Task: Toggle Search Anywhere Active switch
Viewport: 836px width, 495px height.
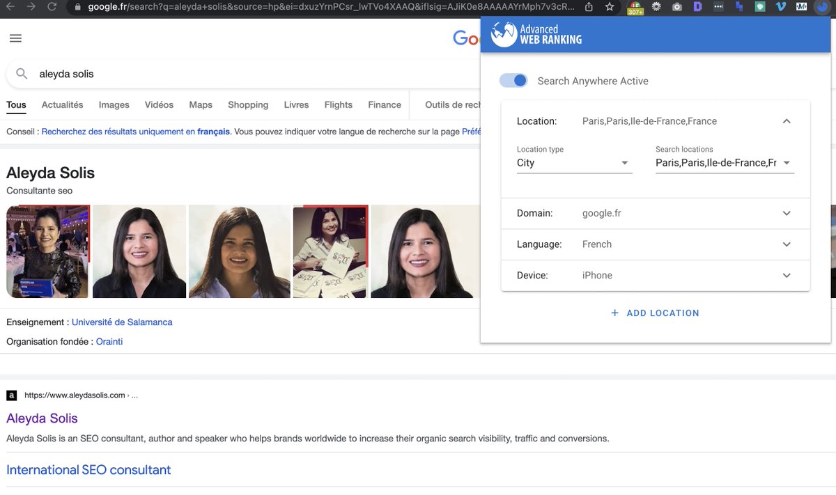Action: (513, 81)
